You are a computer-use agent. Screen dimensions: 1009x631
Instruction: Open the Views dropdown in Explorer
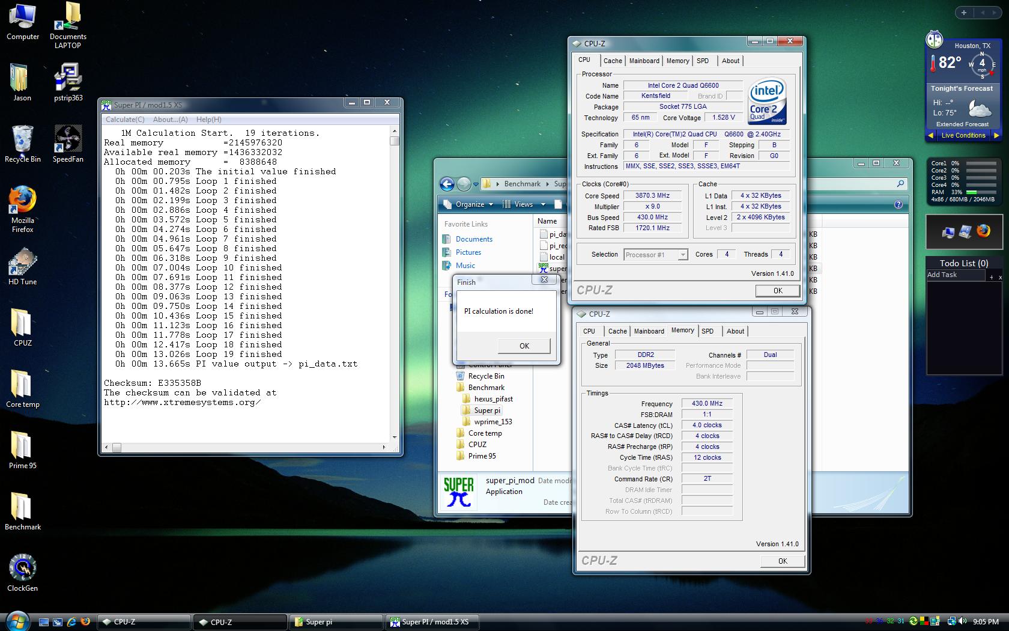coord(524,204)
